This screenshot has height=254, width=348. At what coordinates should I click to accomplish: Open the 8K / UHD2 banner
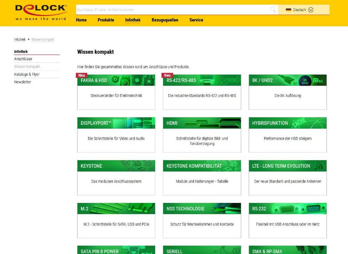[287, 80]
